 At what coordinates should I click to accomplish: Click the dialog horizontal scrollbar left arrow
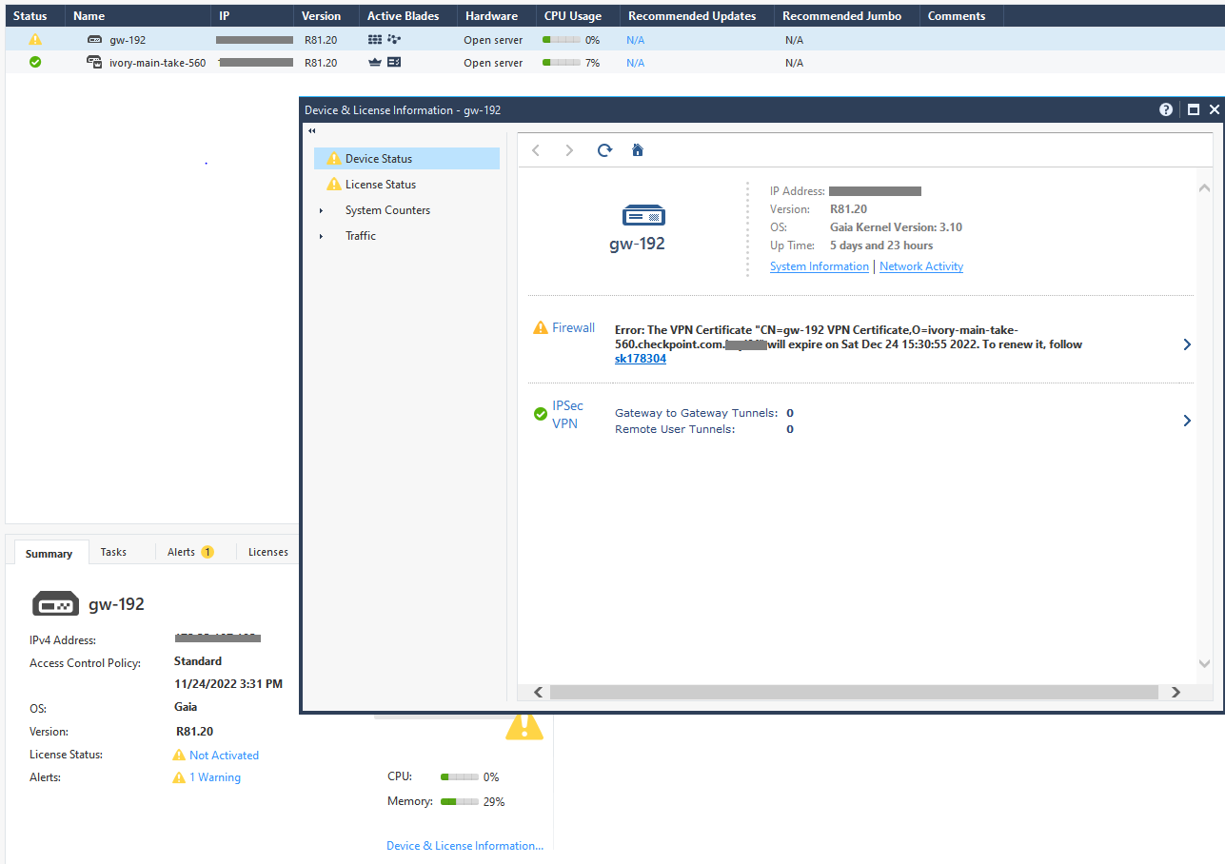coord(538,693)
